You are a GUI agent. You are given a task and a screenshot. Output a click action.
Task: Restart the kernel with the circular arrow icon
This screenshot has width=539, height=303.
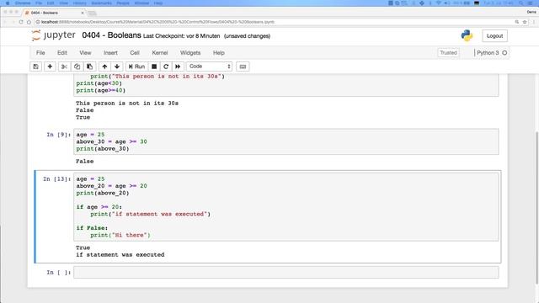tap(166, 66)
